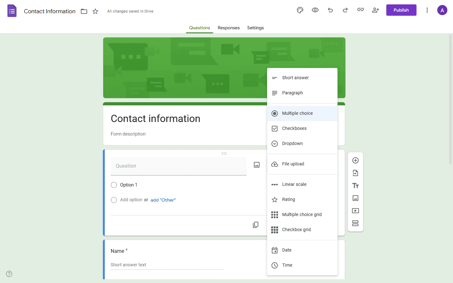Publish the form
This screenshot has height=283, width=453.
pos(401,10)
